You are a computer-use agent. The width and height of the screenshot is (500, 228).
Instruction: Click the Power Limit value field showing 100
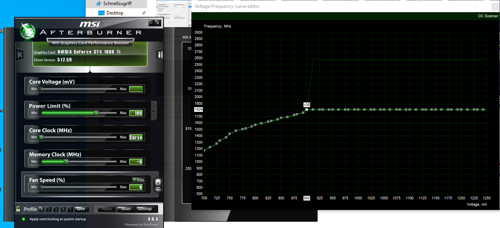[x=136, y=113]
